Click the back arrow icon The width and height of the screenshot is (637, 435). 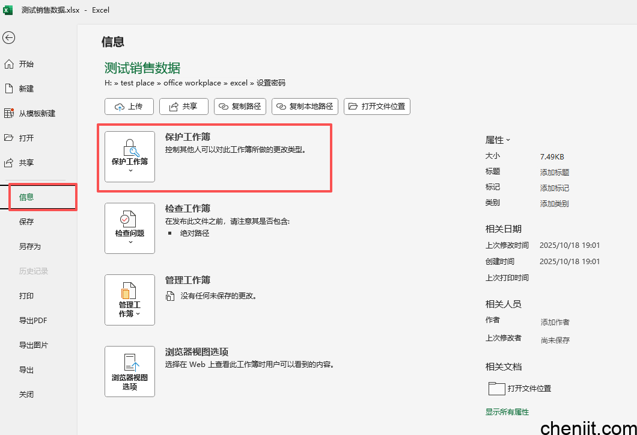pyautogui.click(x=8, y=38)
